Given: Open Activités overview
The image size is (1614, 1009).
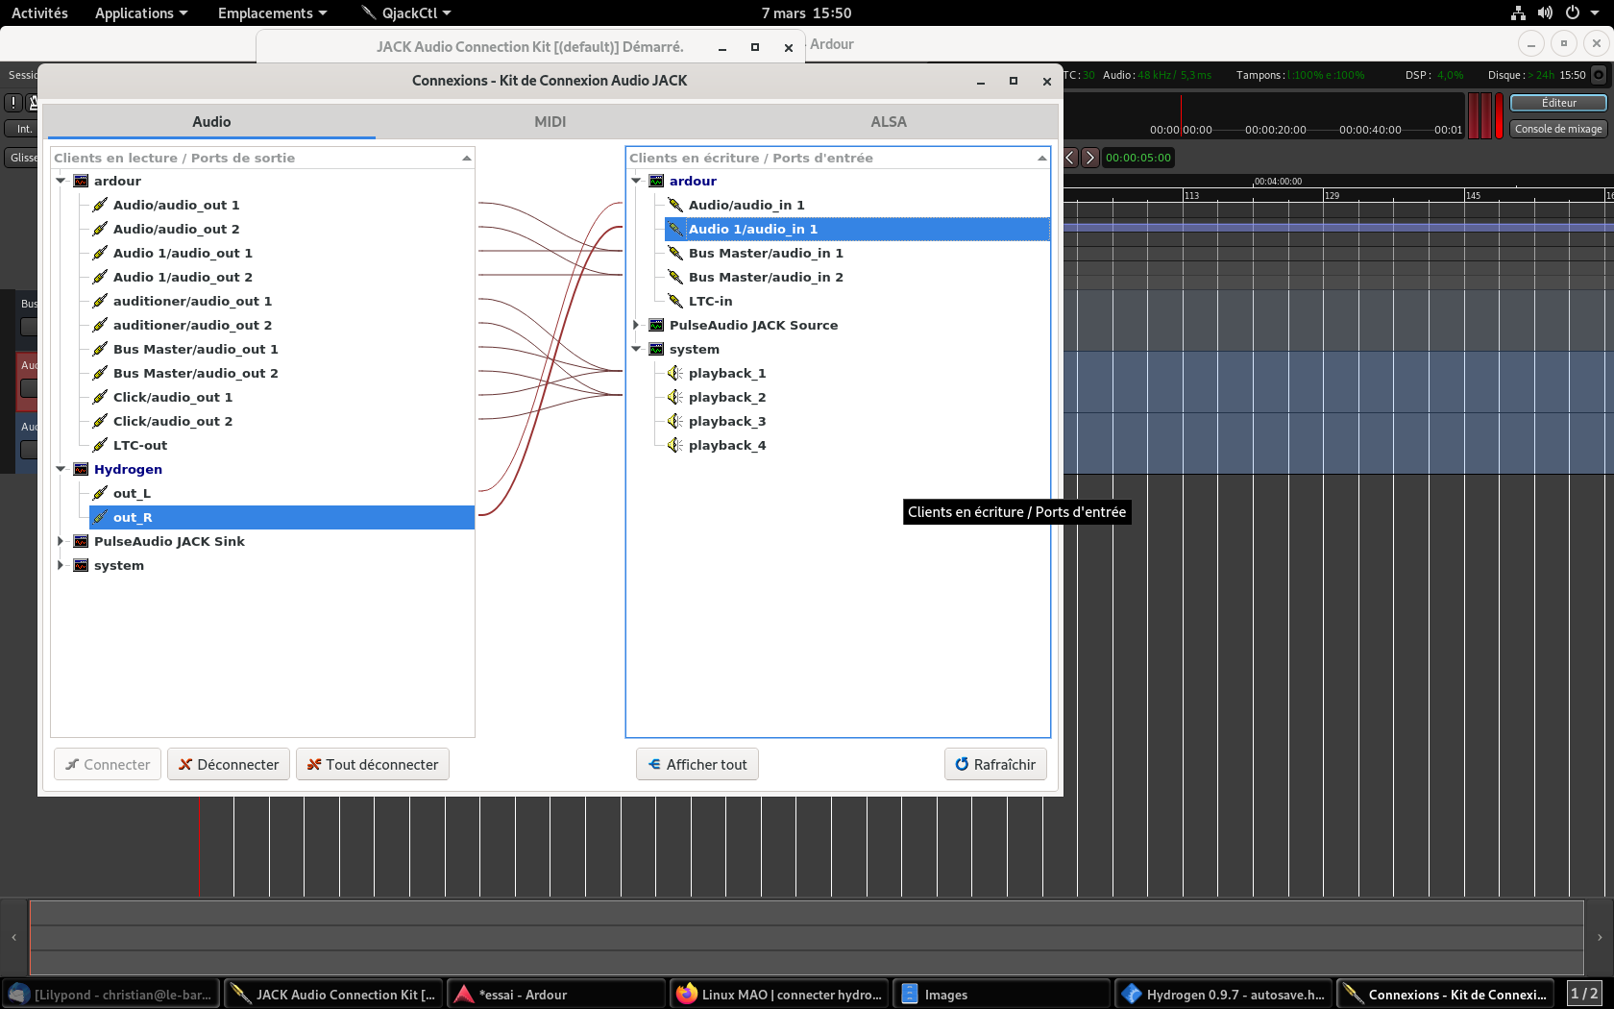Looking at the screenshot, I should [39, 12].
